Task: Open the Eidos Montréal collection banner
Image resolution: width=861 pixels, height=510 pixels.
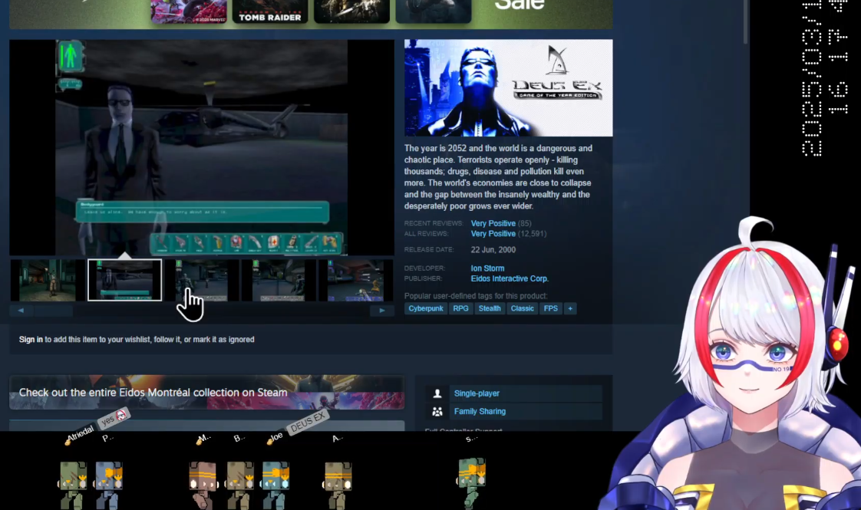Action: 207,393
